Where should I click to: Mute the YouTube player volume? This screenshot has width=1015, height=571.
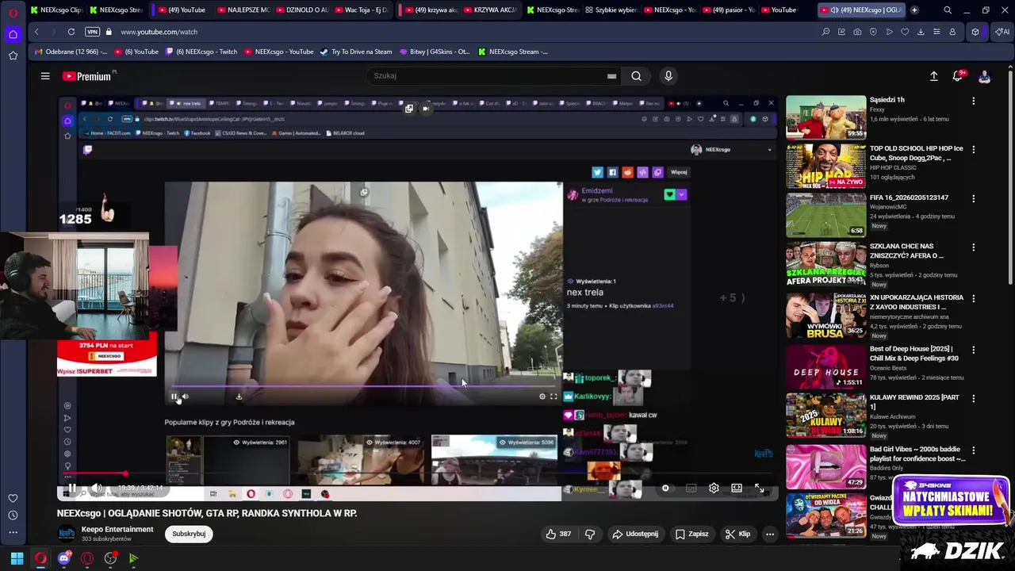[x=97, y=488]
